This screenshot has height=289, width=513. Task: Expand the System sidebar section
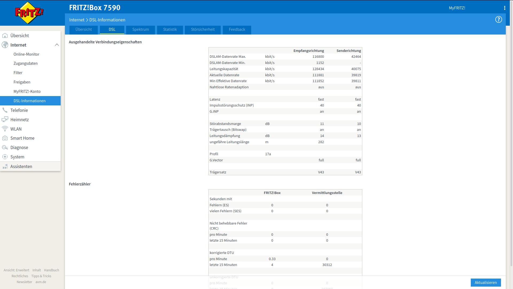coord(17,157)
